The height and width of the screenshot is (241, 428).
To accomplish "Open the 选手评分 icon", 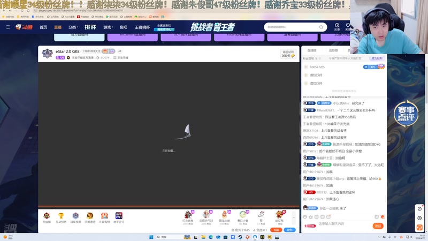I will point(119,218).
